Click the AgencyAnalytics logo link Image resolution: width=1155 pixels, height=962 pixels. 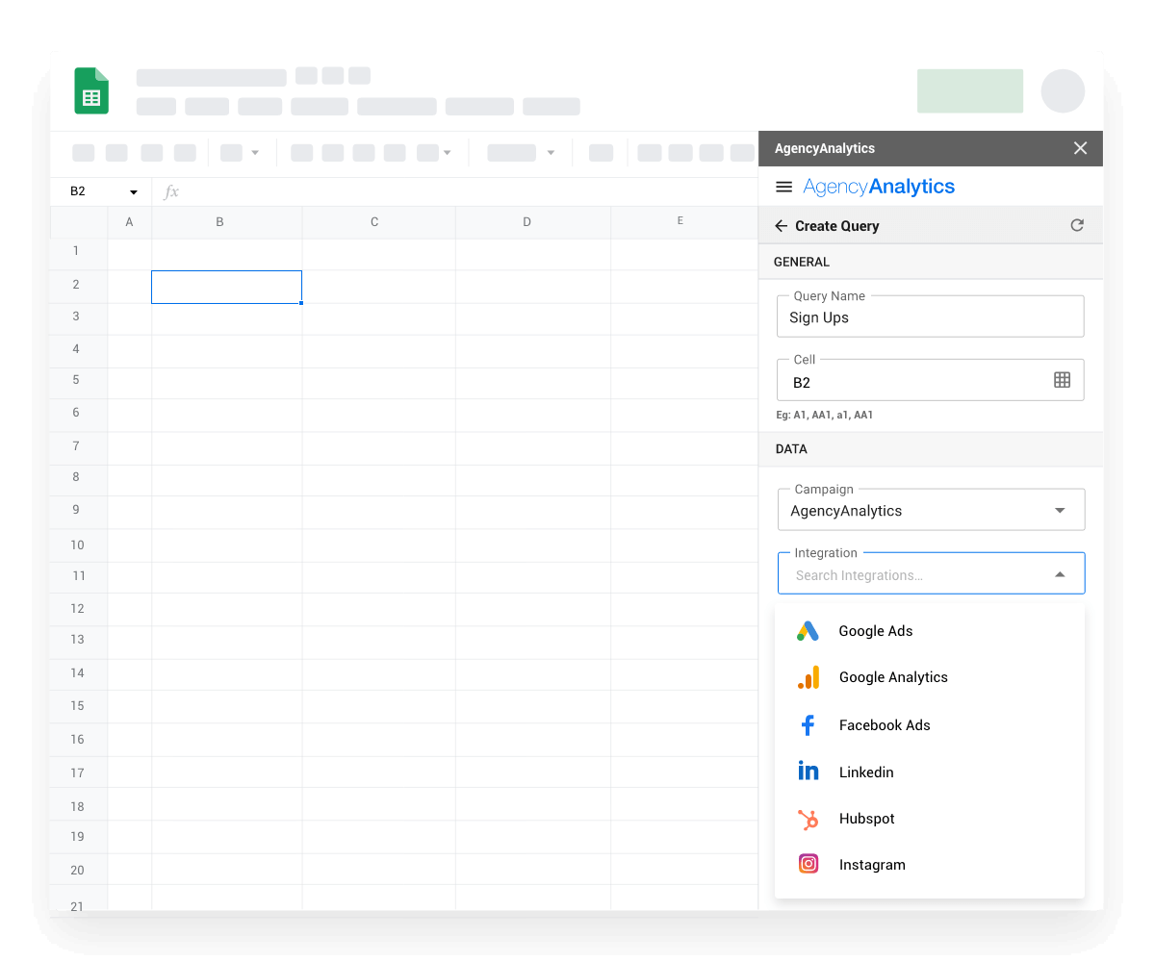click(x=879, y=186)
